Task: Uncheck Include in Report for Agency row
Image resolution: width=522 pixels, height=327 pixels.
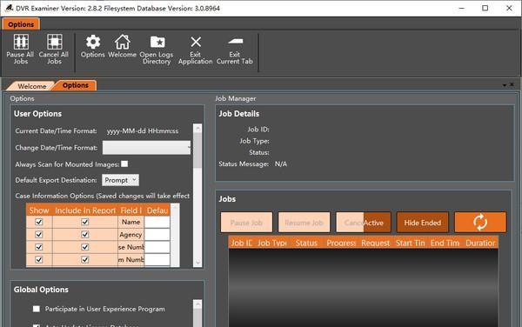Action: tap(85, 235)
